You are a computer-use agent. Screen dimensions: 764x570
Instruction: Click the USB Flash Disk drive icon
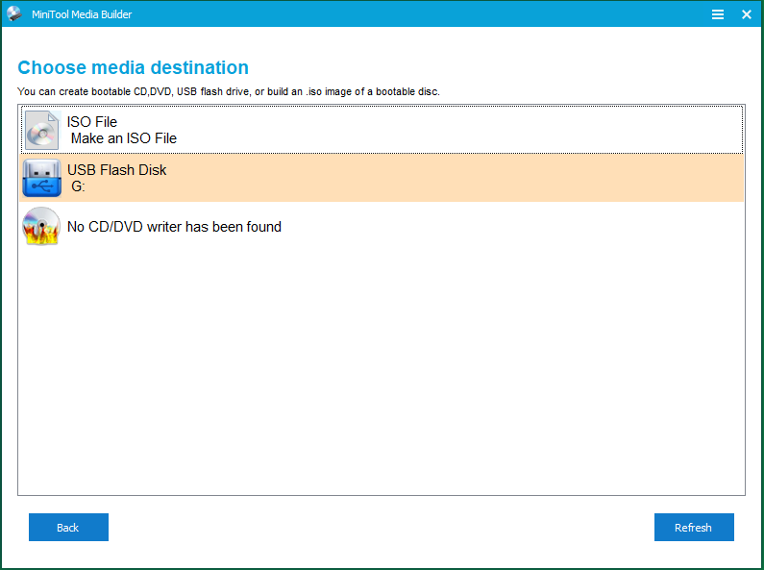(42, 178)
